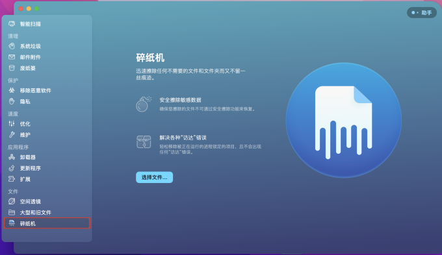442x255 pixels.
Task: Select System Junk (系统垃圾) icon
Action: [12, 46]
